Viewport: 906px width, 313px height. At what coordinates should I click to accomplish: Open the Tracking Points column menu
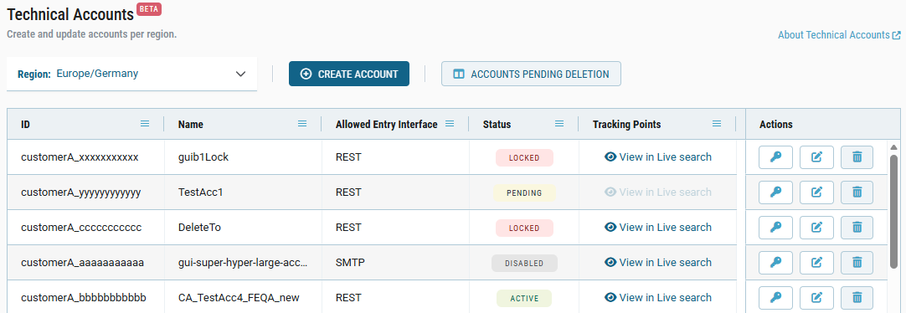(717, 124)
